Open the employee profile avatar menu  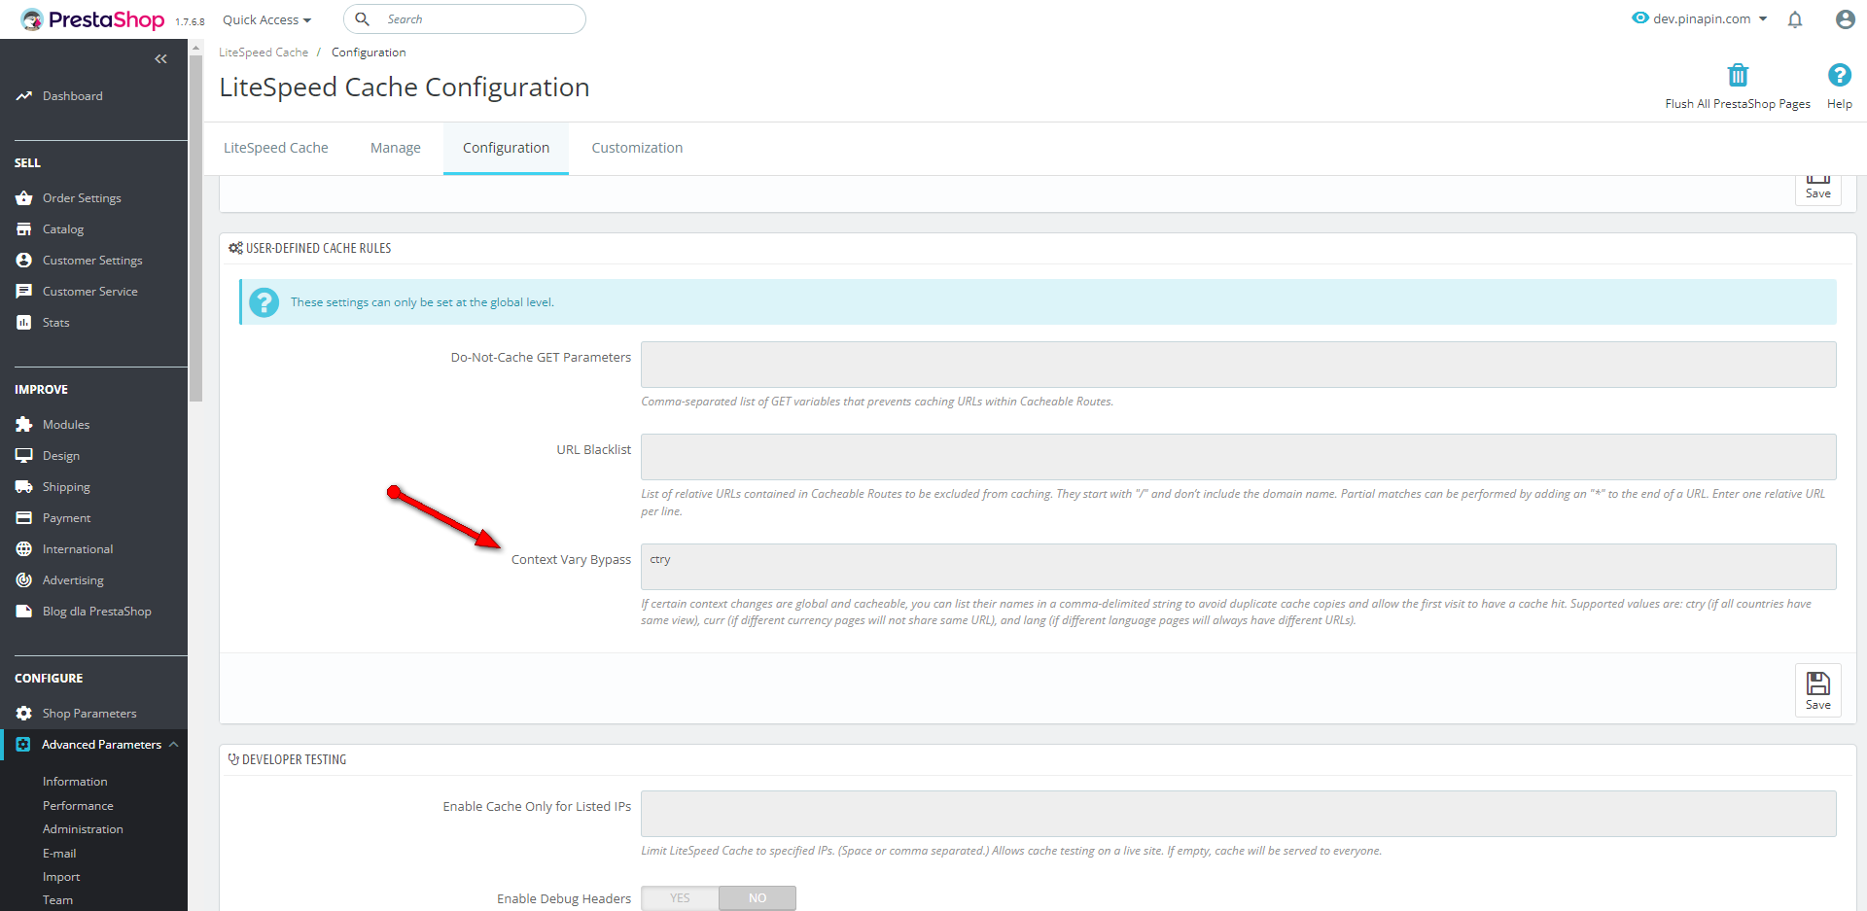[1845, 19]
